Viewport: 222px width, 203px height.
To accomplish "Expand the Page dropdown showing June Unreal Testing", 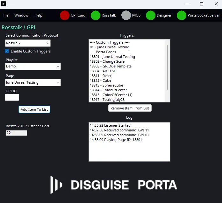I will 33,82.
